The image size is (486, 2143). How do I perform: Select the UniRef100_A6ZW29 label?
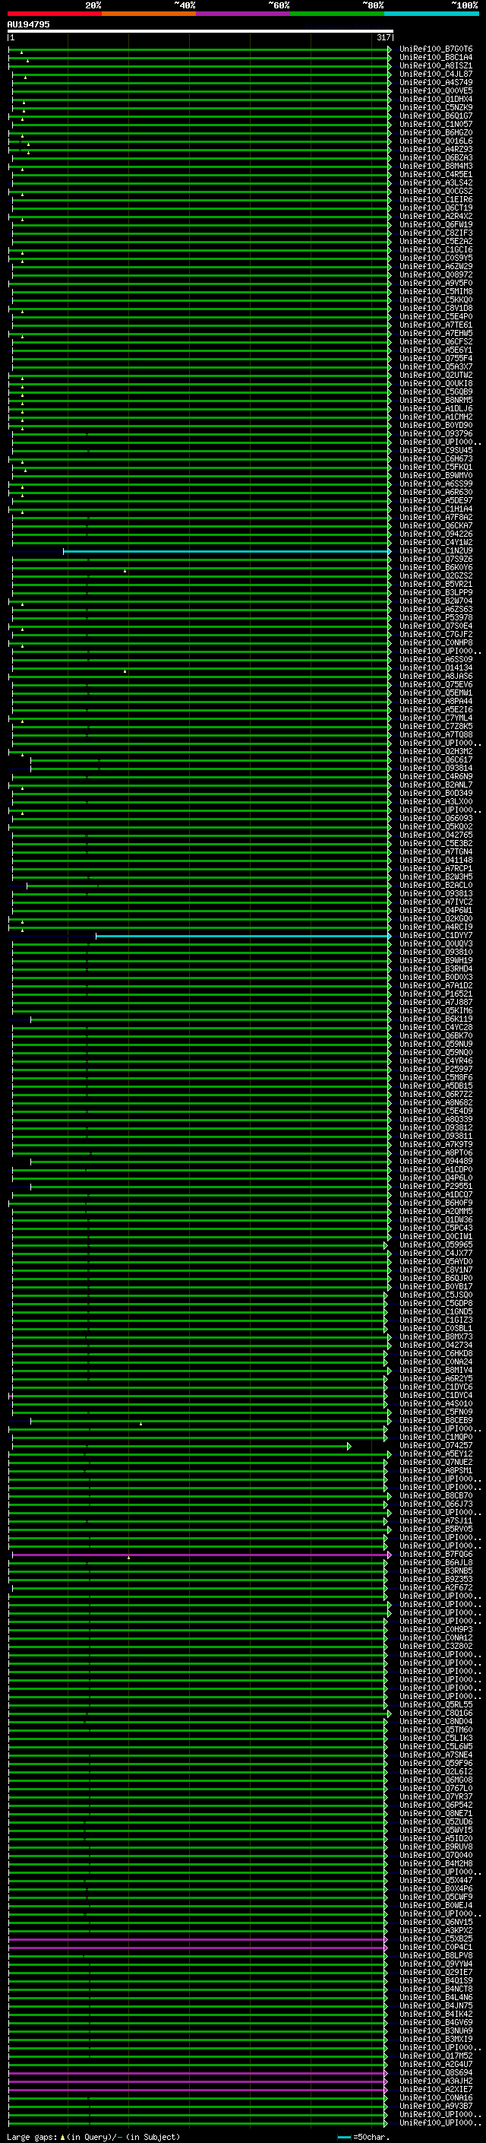coord(436,266)
